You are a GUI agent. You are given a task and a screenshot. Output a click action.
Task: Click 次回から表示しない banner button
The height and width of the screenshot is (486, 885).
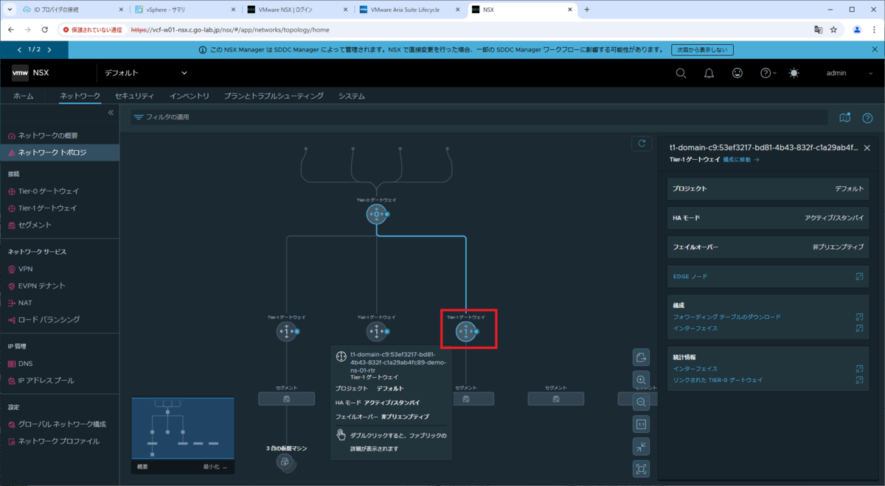[701, 50]
